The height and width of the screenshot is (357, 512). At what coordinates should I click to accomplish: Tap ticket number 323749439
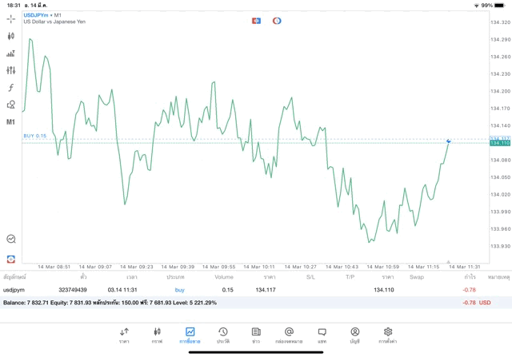(x=73, y=290)
